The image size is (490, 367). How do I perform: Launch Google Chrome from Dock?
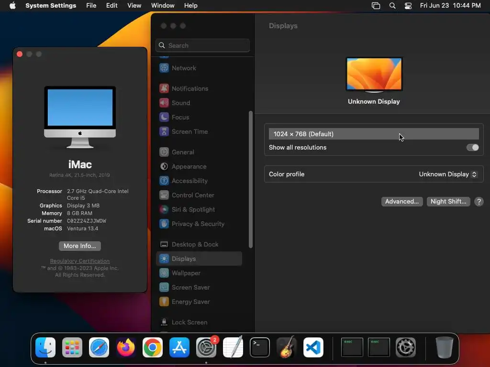point(153,347)
